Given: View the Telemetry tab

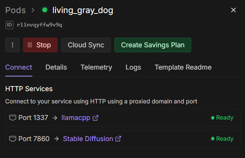Looking at the screenshot, I should (96, 67).
